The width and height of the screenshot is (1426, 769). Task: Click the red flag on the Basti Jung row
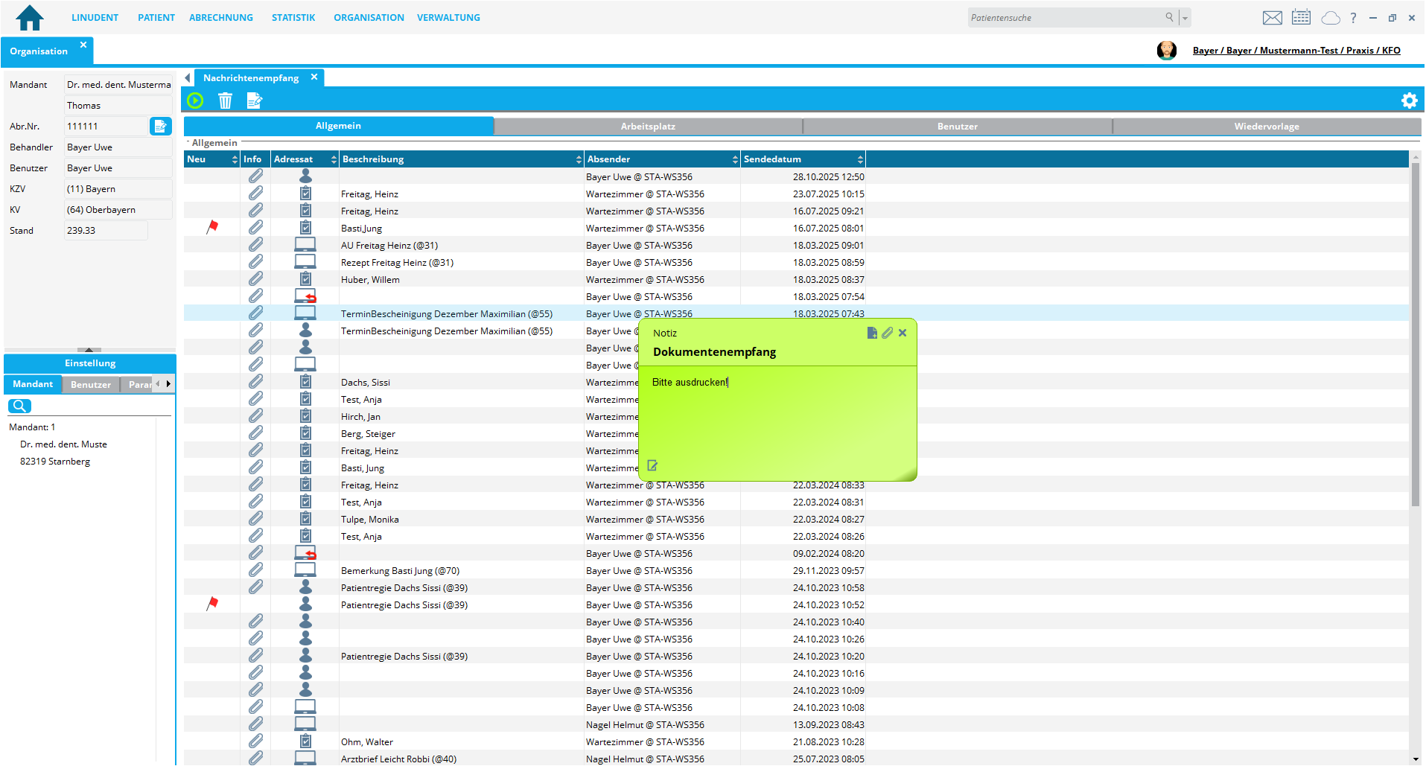[212, 227]
